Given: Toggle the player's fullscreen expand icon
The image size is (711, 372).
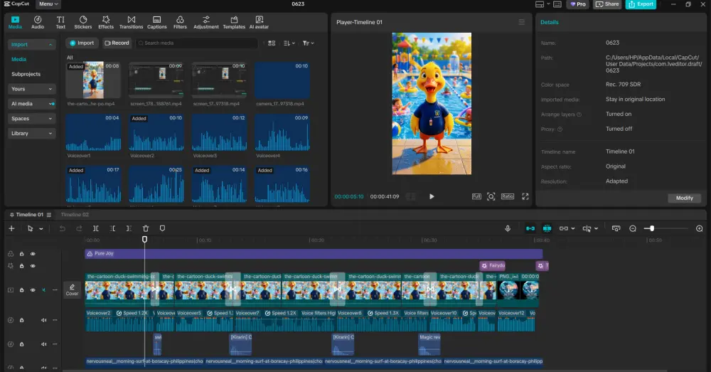Looking at the screenshot, I should [525, 196].
